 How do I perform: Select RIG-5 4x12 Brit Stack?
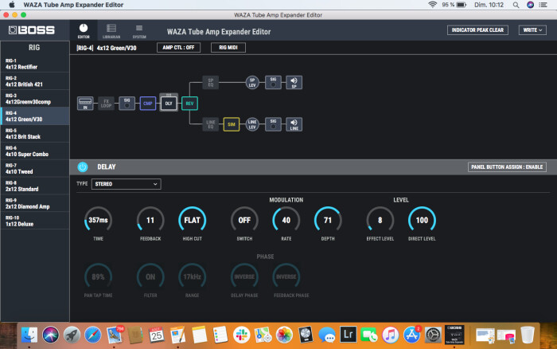tap(35, 134)
